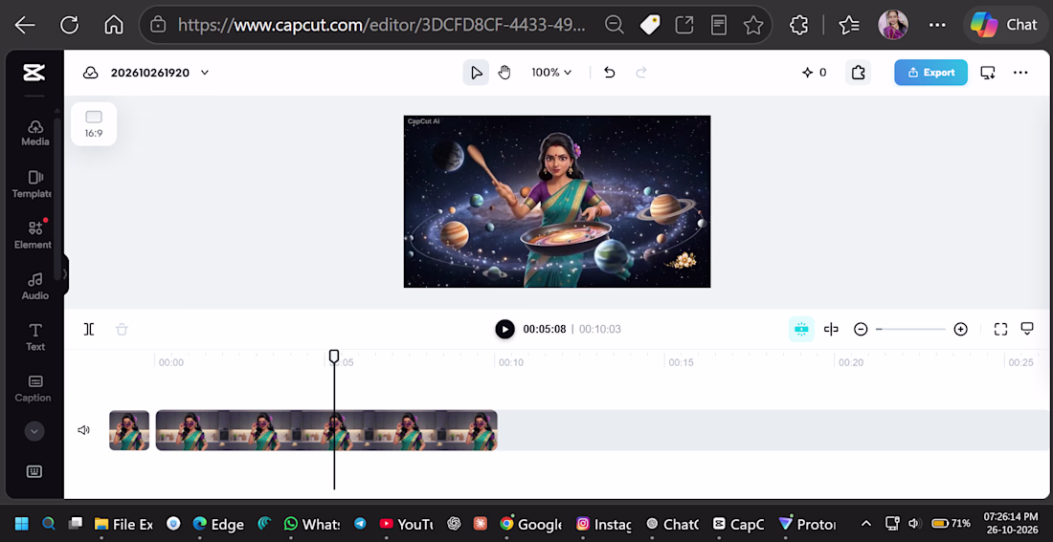Open the Text panel

[x=34, y=337]
